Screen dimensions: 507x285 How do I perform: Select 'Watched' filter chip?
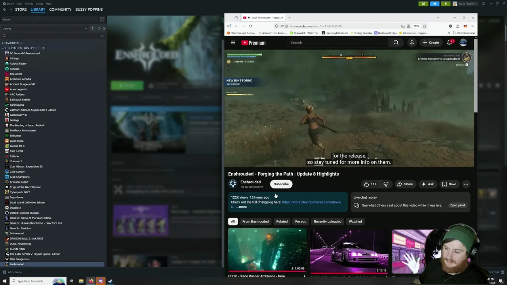pyautogui.click(x=355, y=222)
